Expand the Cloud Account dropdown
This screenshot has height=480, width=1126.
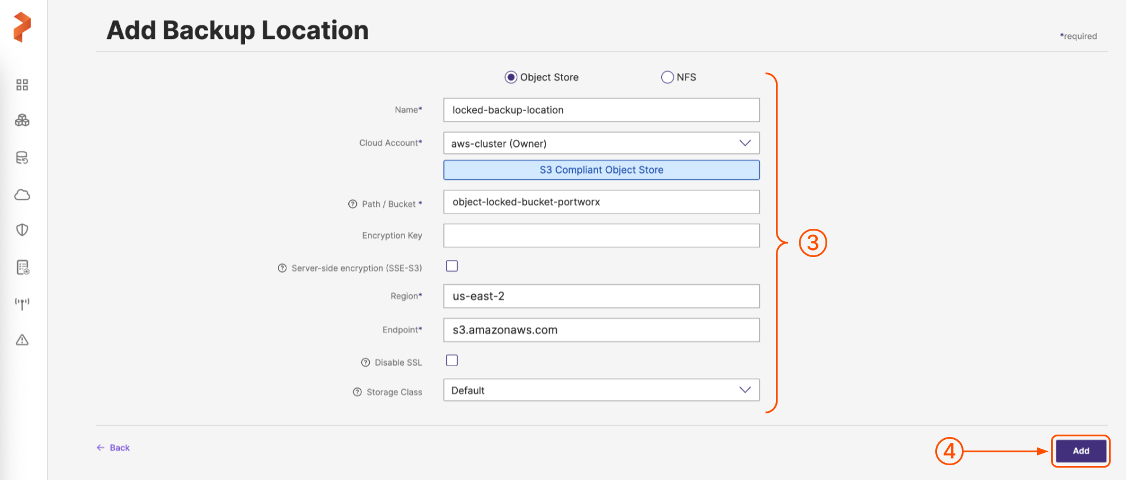click(601, 143)
